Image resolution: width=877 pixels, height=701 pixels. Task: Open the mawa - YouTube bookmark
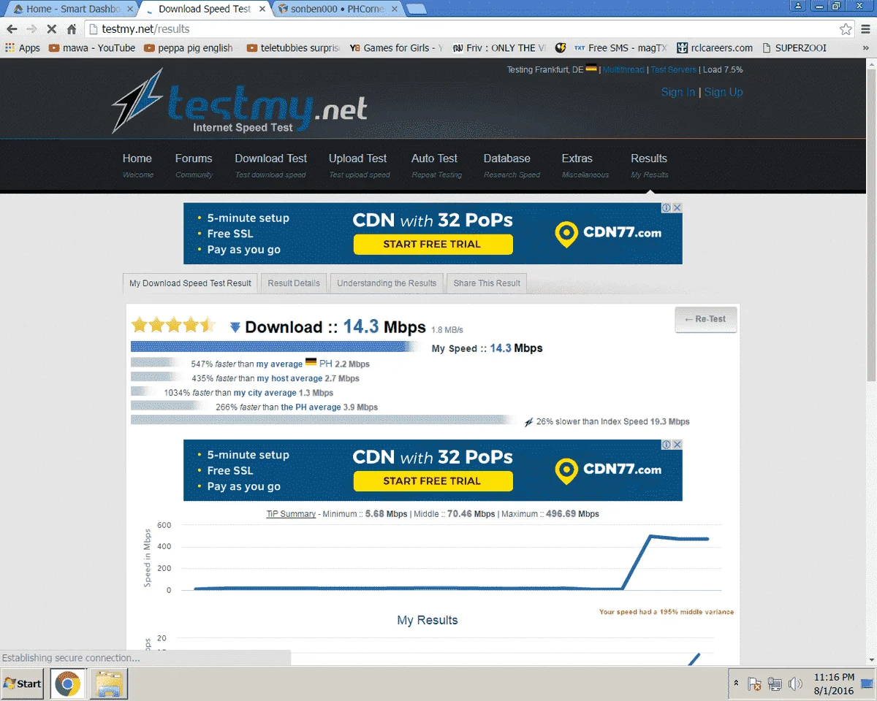92,47
